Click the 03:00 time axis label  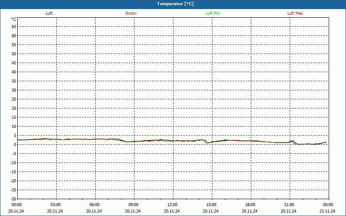tap(56, 205)
